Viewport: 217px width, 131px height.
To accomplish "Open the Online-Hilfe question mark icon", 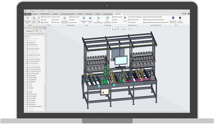I will 180,18.
